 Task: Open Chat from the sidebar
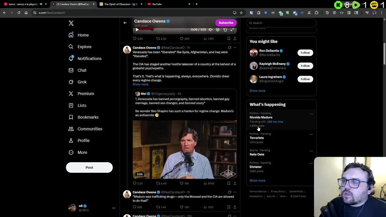click(x=78, y=70)
